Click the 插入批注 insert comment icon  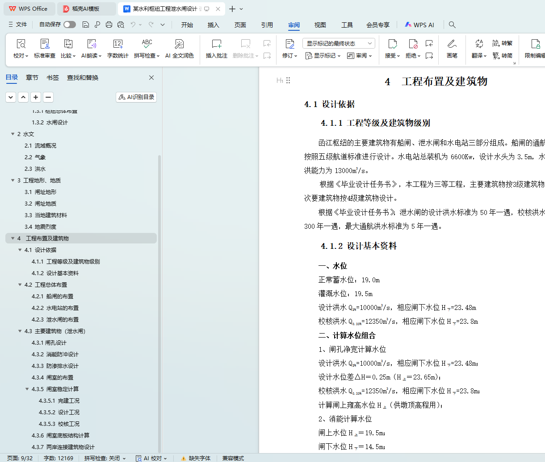[x=216, y=44]
